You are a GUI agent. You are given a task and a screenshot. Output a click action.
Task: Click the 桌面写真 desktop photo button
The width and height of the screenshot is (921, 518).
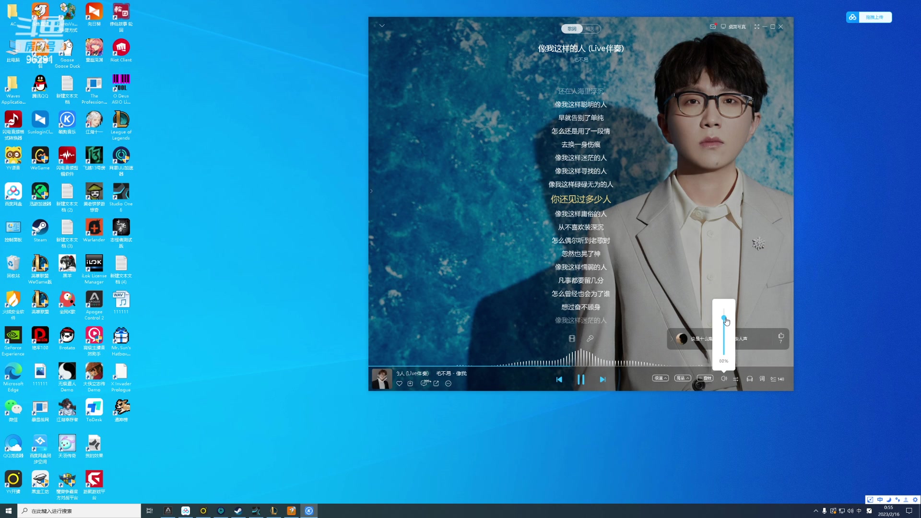click(733, 27)
